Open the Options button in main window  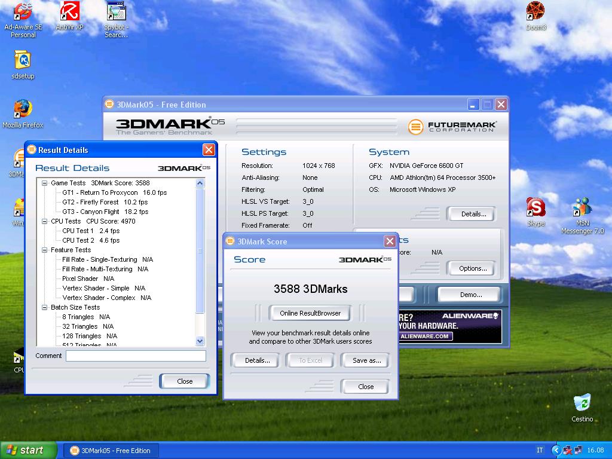473,268
